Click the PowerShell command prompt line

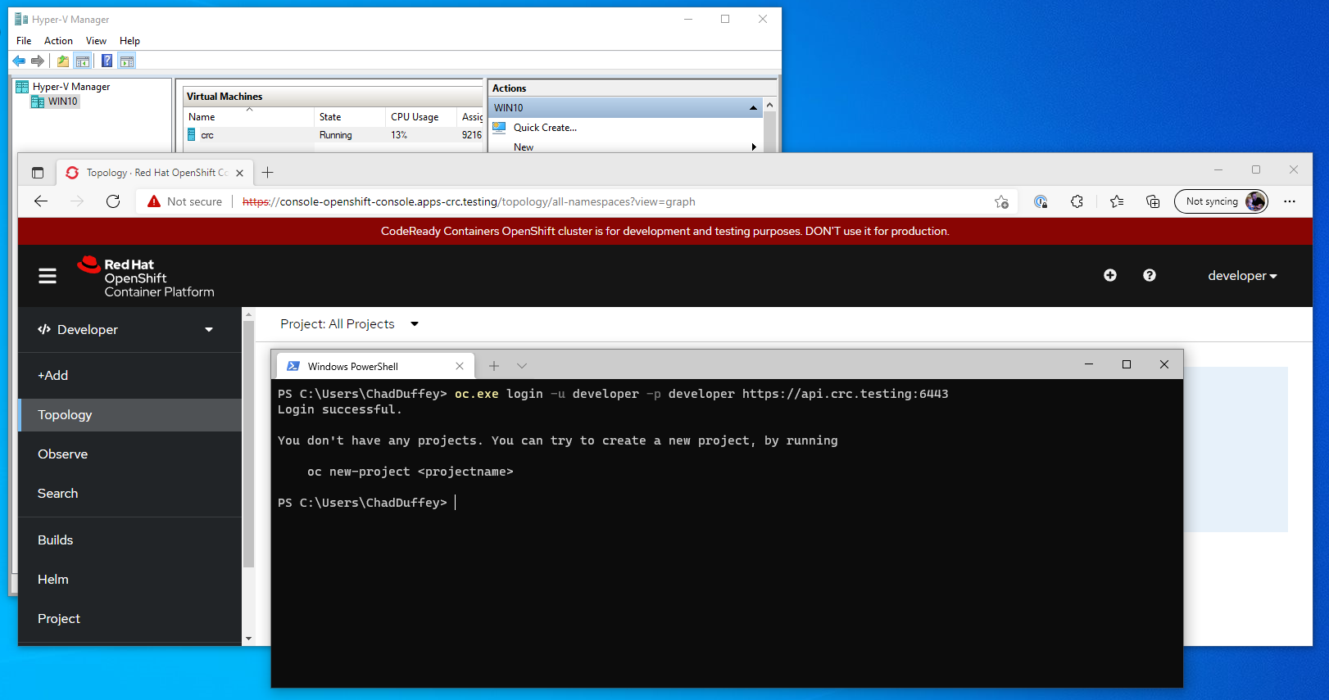tap(367, 503)
